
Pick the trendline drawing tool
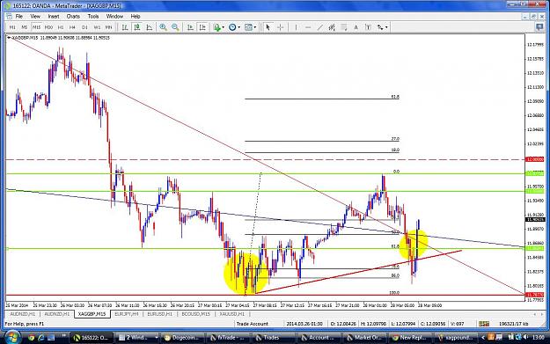coord(320,27)
